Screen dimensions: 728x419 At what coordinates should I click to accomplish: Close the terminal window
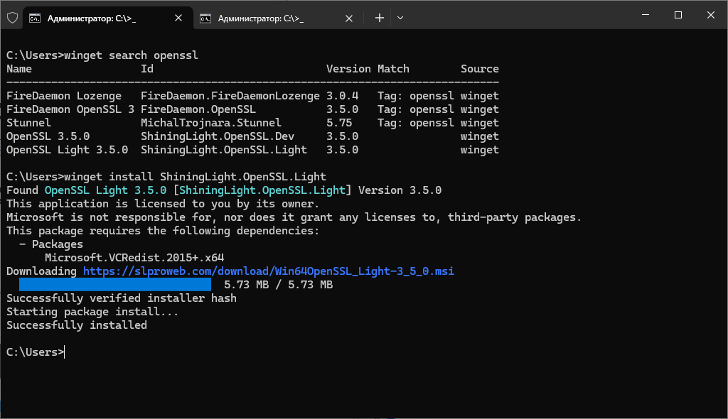point(711,15)
